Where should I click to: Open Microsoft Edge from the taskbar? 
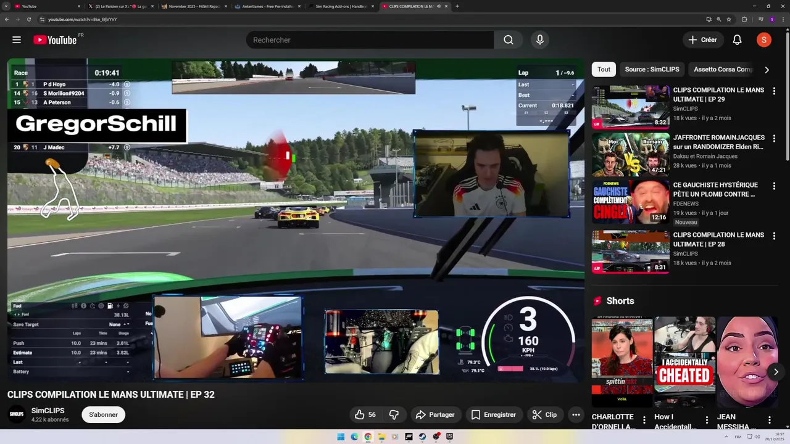[x=354, y=437]
